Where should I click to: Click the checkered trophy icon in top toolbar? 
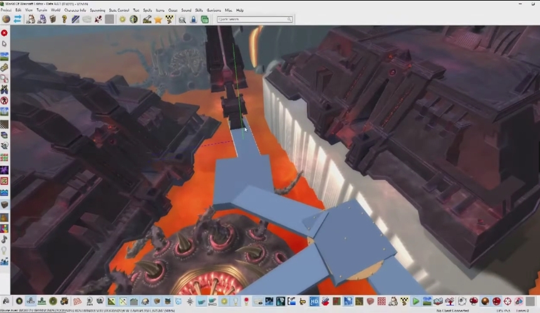click(x=169, y=19)
